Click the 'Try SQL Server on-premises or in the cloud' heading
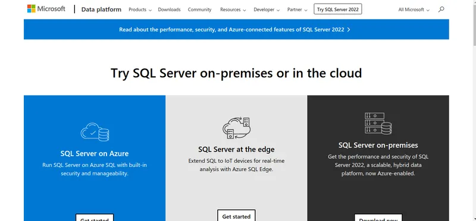The image size is (476, 221). pos(236,73)
